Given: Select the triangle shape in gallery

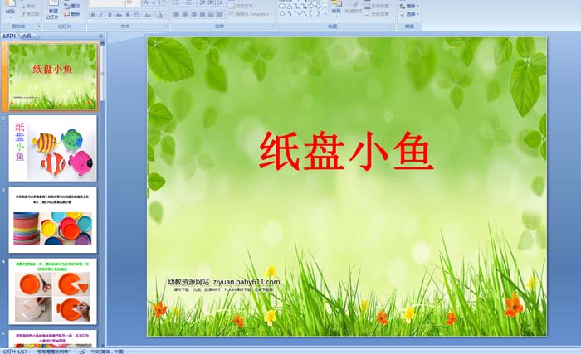Looking at the screenshot, I should [x=290, y=7].
